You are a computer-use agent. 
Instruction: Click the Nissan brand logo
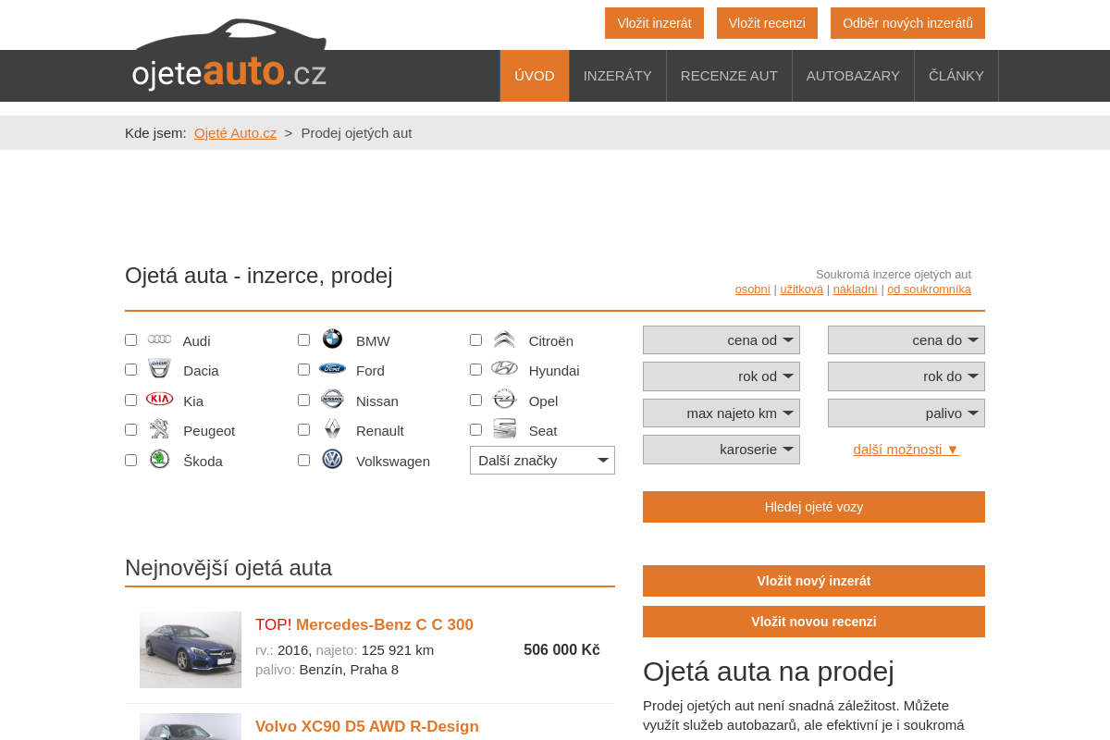click(x=332, y=399)
